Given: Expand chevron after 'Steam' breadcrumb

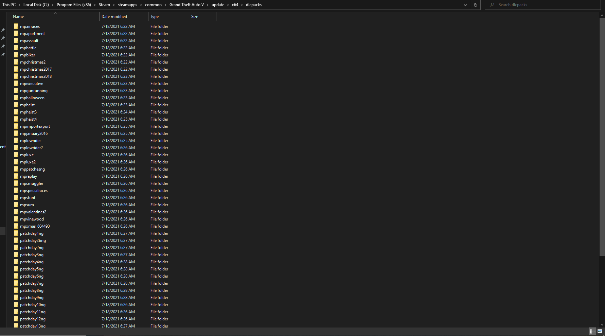Looking at the screenshot, I should point(114,5).
